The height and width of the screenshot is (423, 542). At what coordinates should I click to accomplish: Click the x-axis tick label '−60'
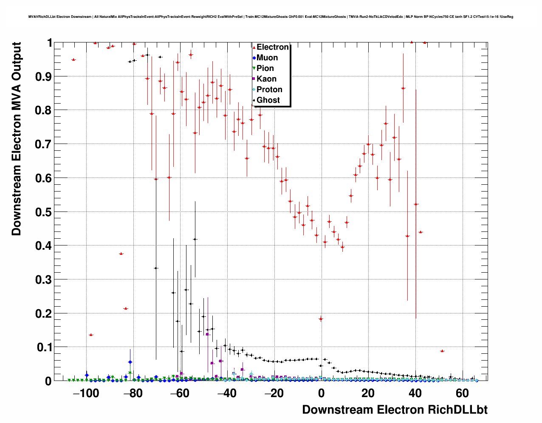180,393
